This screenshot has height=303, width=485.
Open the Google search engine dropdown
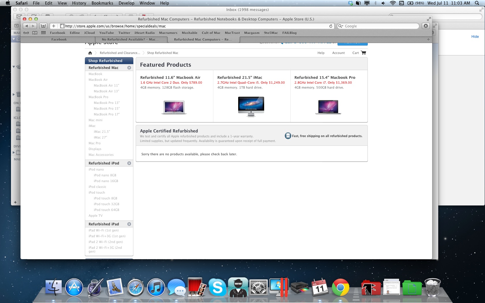(341, 26)
